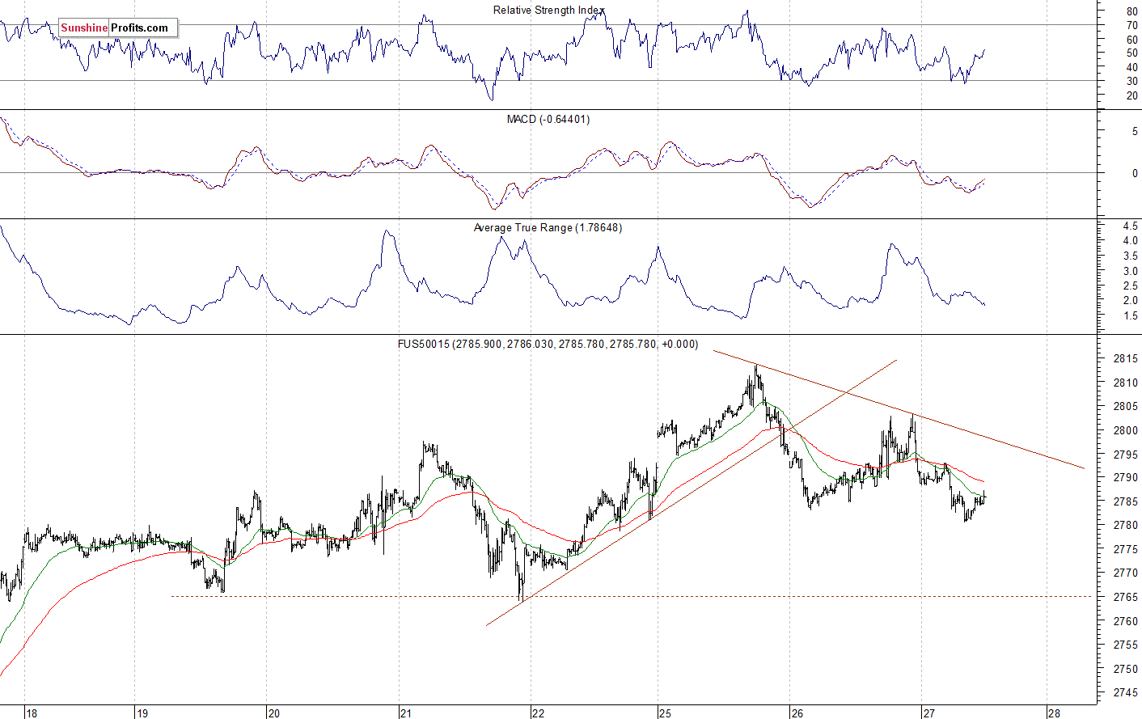Image resolution: width=1142 pixels, height=719 pixels.
Task: Click MACD scale value 5
Action: click(1135, 131)
